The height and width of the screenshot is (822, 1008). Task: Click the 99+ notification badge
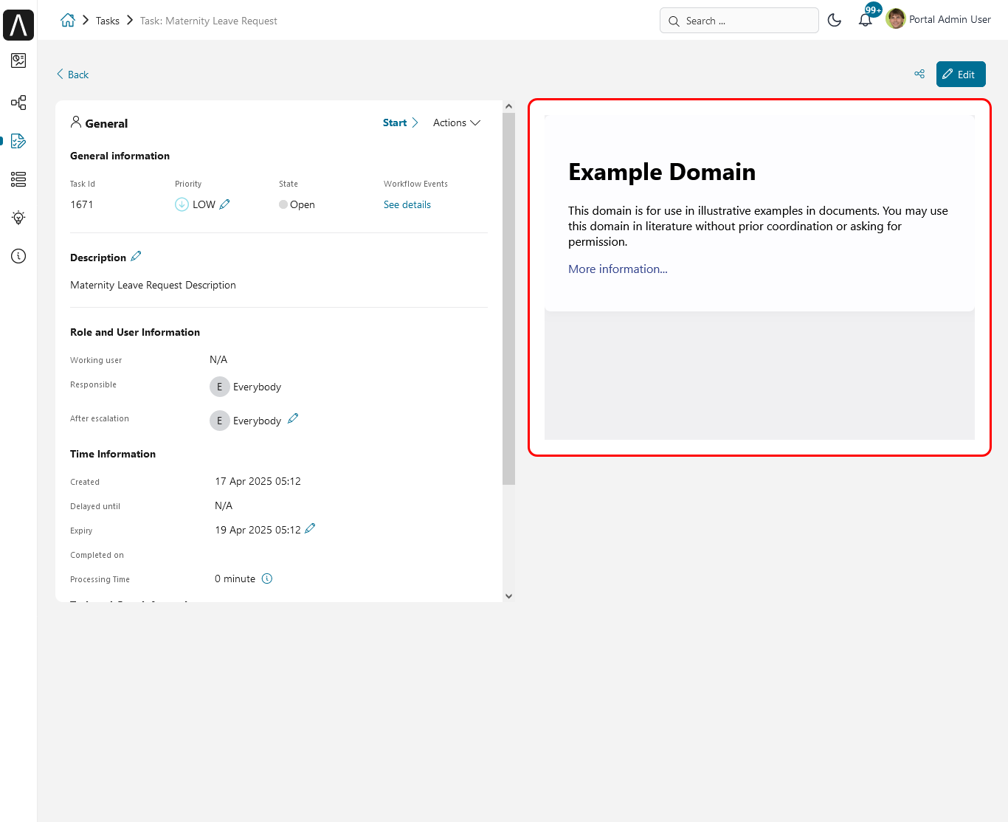pos(874,10)
